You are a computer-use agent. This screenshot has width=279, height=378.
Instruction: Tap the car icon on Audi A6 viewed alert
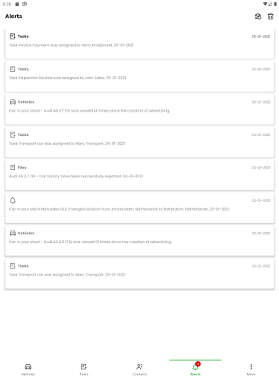pyautogui.click(x=13, y=102)
